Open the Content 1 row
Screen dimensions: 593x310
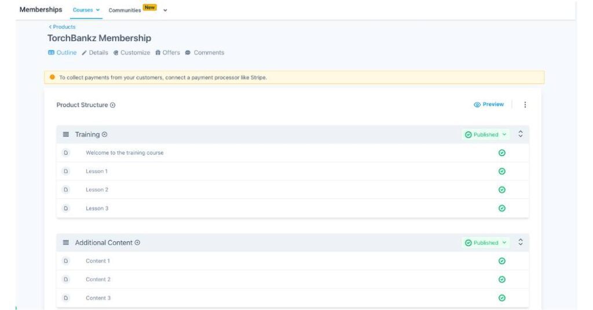point(292,260)
